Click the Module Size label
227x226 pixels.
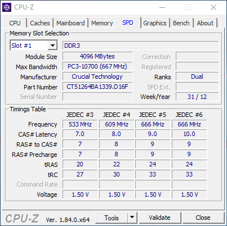tap(41, 57)
